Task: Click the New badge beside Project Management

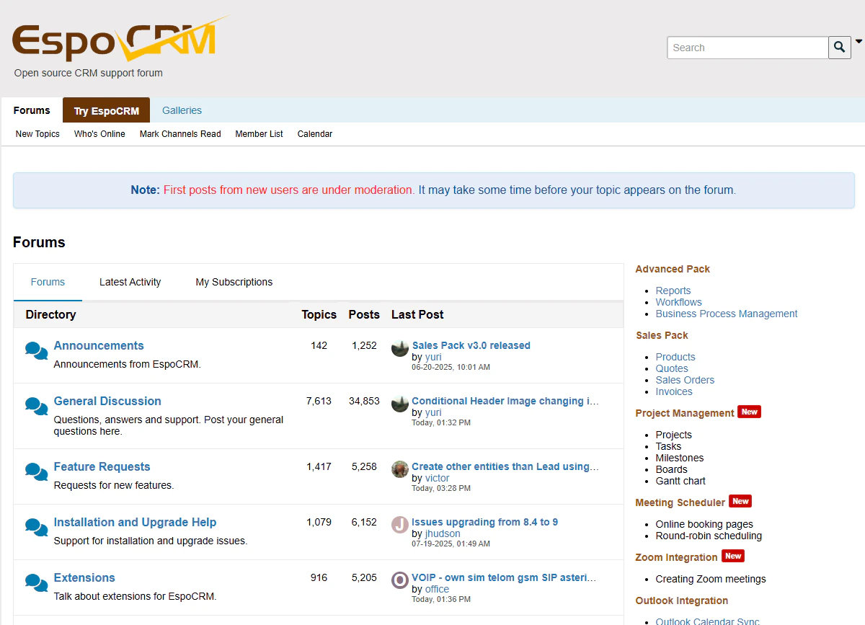Action: 750,412
